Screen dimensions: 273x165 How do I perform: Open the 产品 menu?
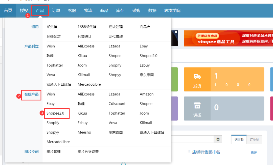40,10
